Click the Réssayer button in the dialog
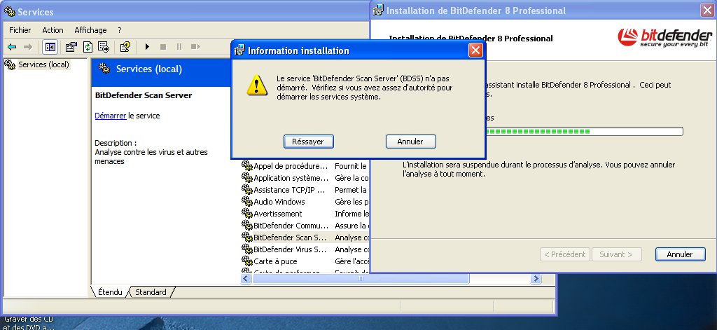The width and height of the screenshot is (717, 330). pos(308,142)
